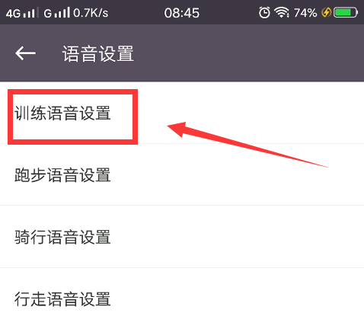Tap the yellow charging lightning icon
Screen dimensions: 364x329
tap(327, 12)
